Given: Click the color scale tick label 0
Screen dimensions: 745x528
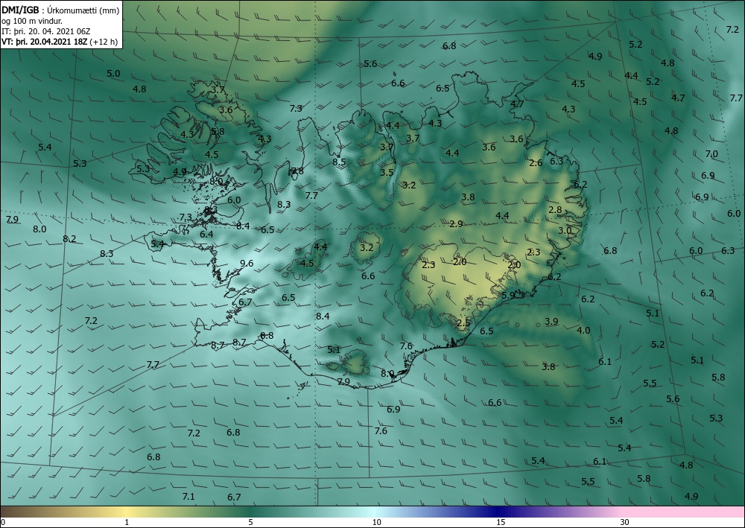Looking at the screenshot, I should click(3, 522).
